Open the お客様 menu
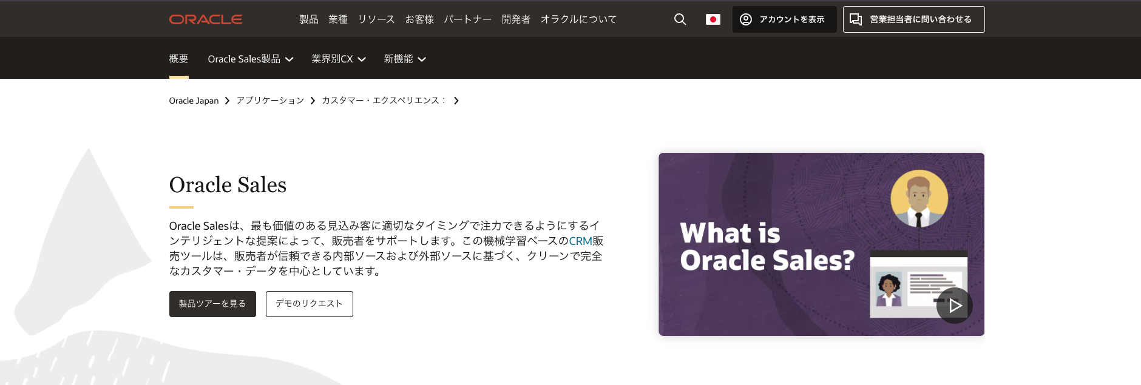Viewport: 1141px width, 385px height. pos(419,19)
